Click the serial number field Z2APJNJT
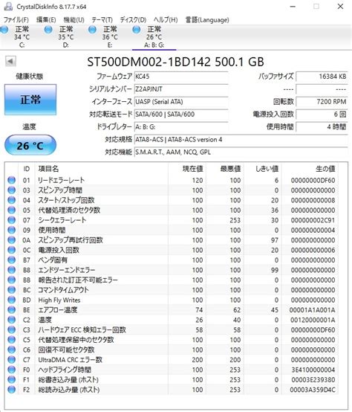 (181, 89)
